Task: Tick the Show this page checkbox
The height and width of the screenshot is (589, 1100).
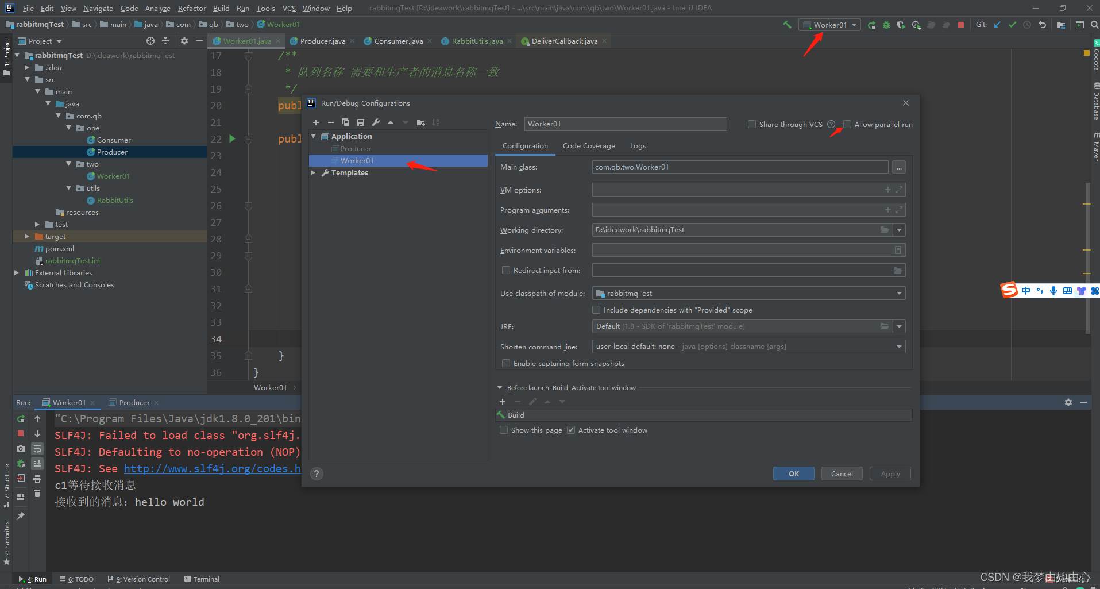Action: [504, 430]
